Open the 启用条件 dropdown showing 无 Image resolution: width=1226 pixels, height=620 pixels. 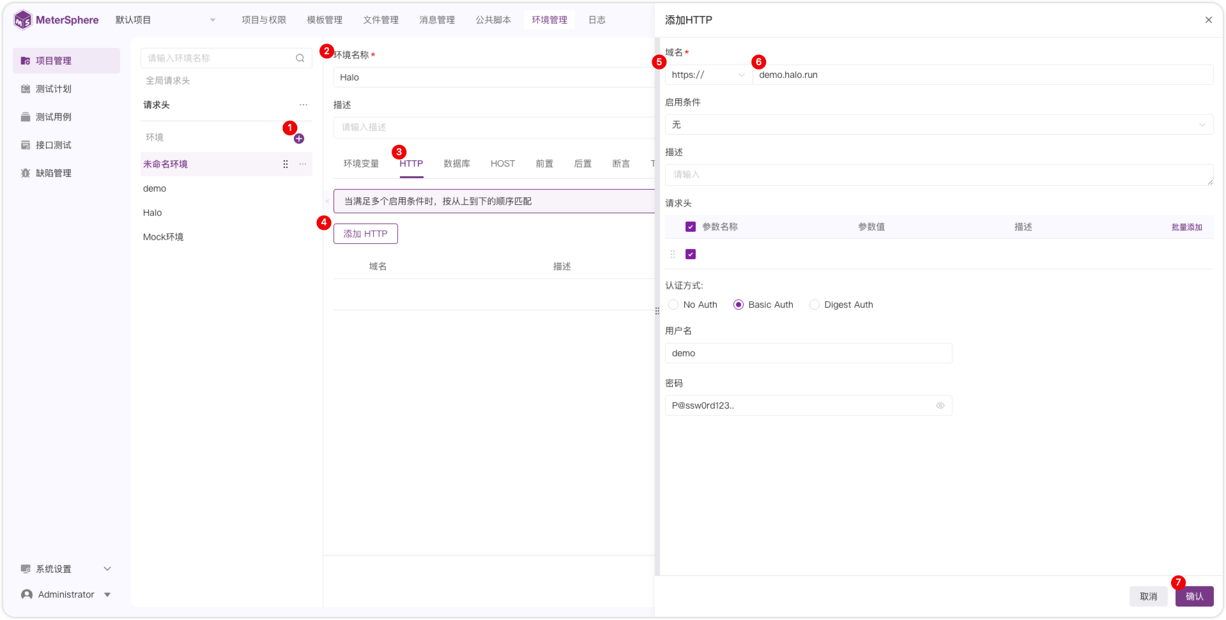[x=939, y=125]
